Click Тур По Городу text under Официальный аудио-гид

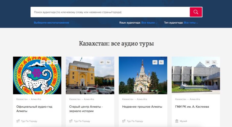[x=29, y=121]
